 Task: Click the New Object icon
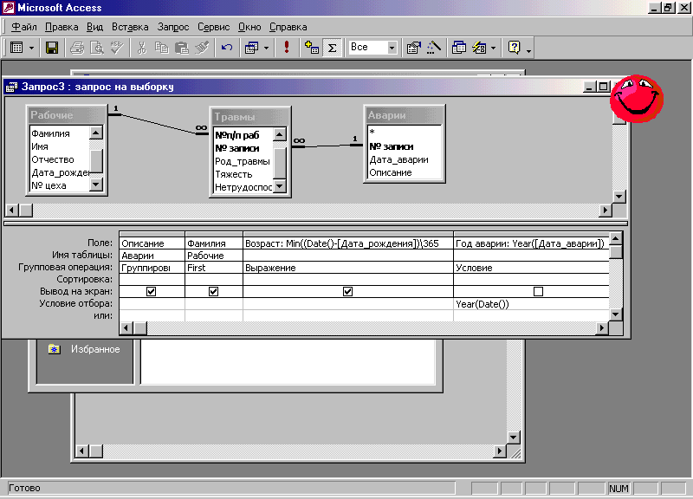[x=479, y=48]
